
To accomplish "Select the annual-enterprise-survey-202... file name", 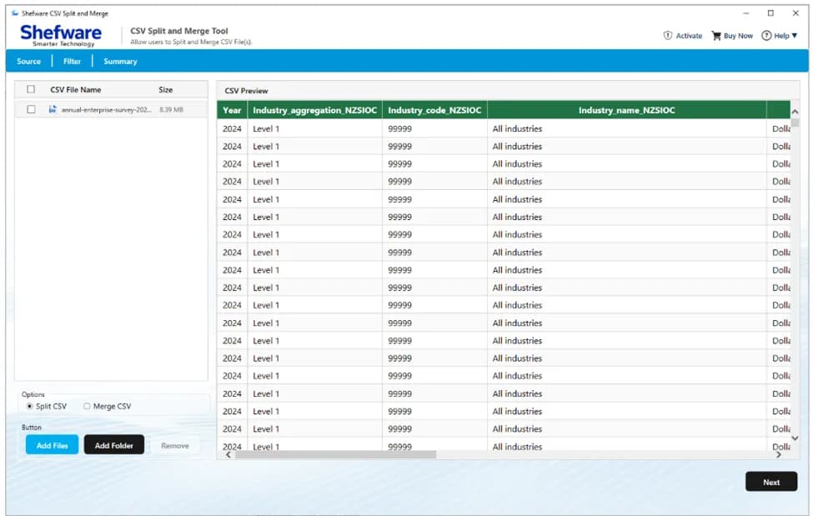I will point(106,109).
